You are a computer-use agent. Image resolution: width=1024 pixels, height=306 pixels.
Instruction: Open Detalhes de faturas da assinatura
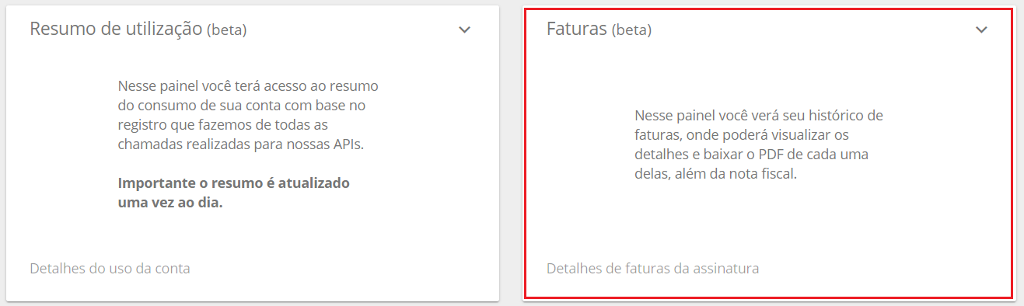pos(652,268)
